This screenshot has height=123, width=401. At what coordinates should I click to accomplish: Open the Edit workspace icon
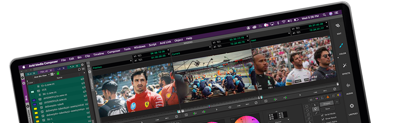tap(338, 26)
